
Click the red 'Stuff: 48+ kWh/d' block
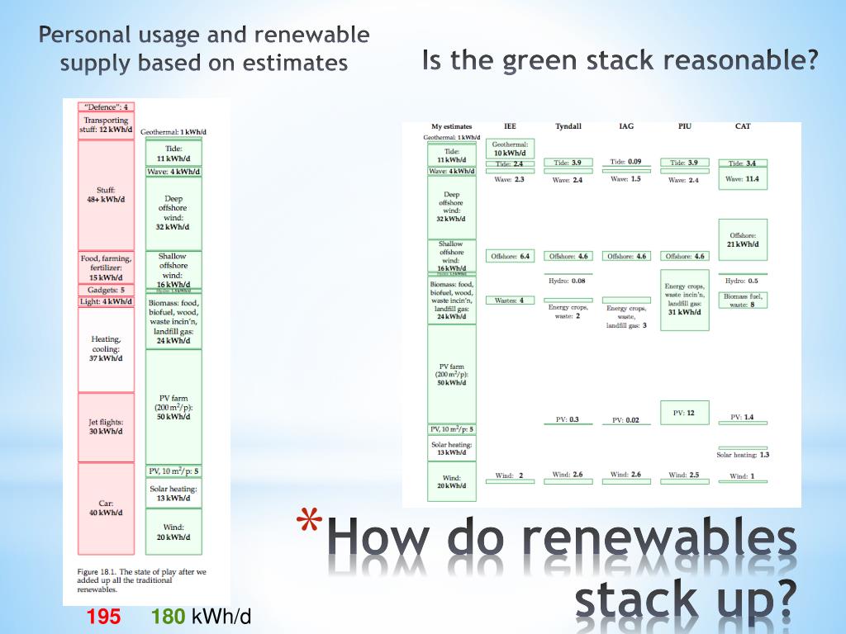coord(106,195)
